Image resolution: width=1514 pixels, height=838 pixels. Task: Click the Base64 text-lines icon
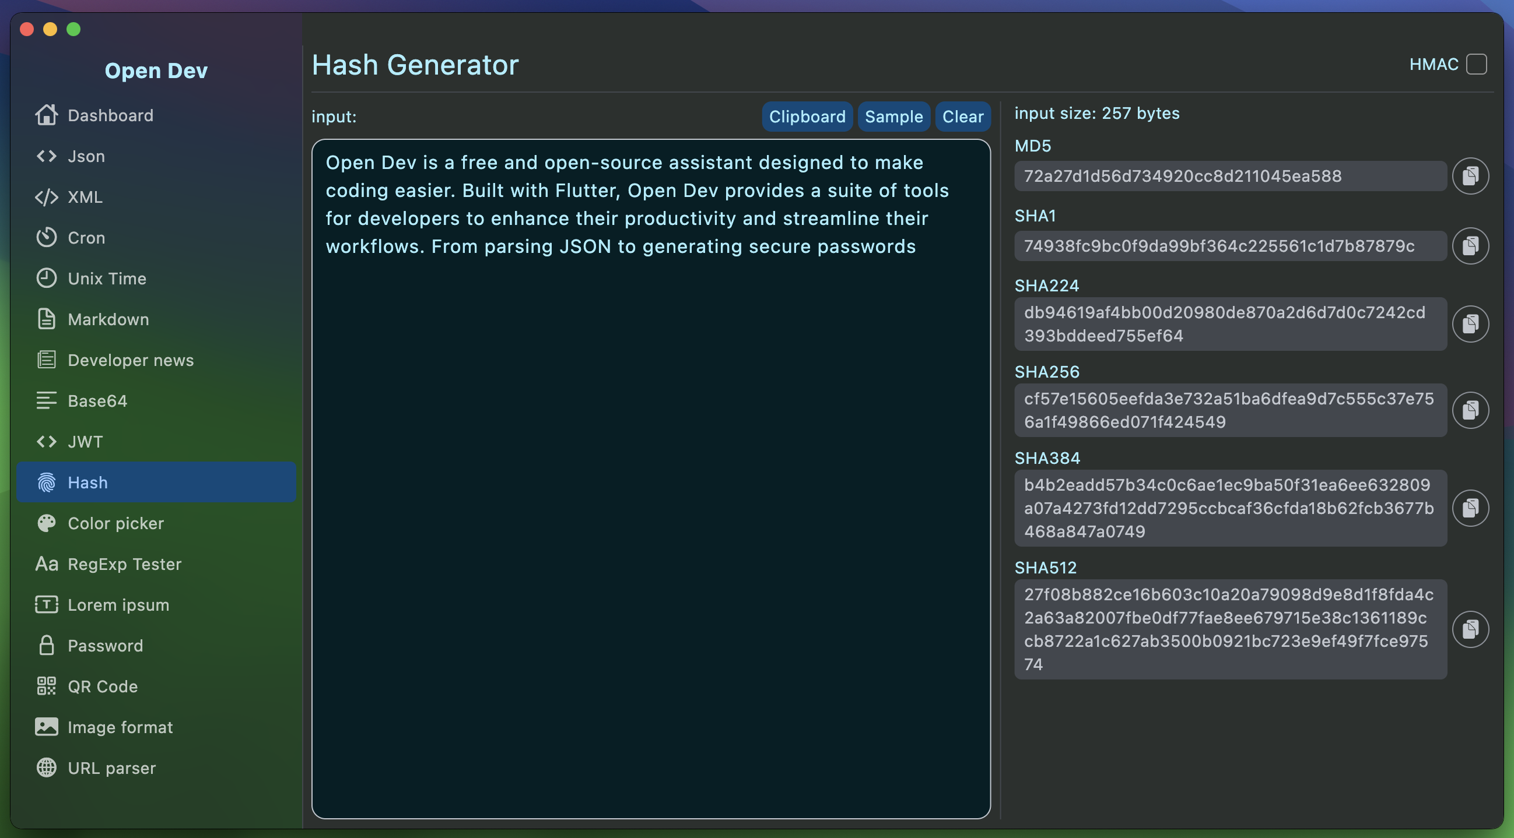(x=47, y=400)
